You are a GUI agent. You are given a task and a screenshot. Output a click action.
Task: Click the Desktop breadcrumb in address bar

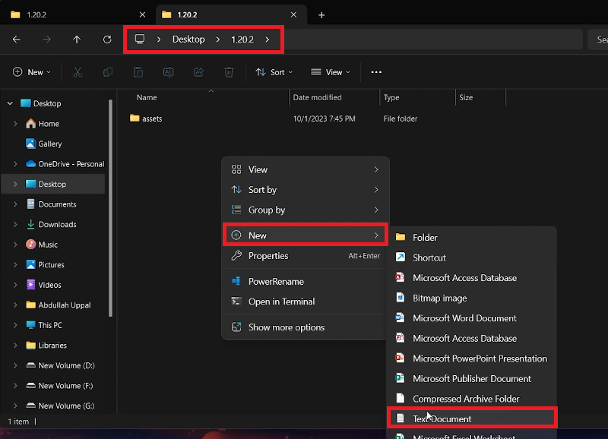188,39
